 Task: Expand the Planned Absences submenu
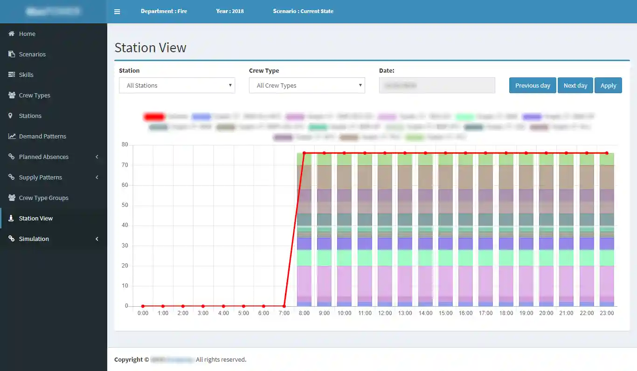97,157
